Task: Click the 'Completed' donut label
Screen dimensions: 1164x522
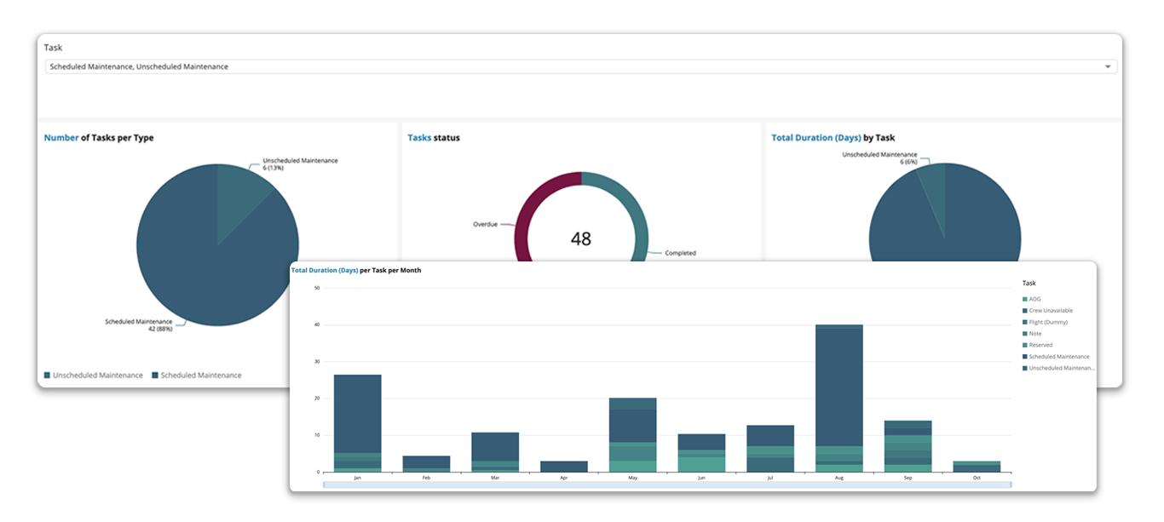Action: 680,253
